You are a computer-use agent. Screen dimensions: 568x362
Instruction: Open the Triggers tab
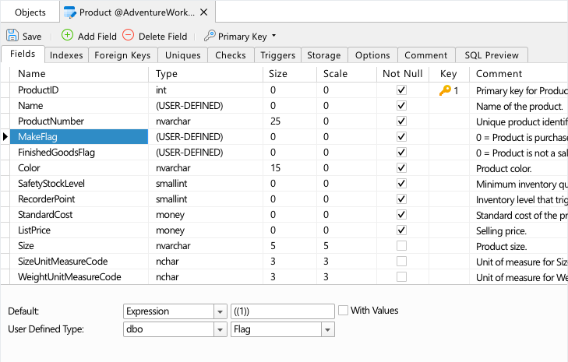(277, 55)
